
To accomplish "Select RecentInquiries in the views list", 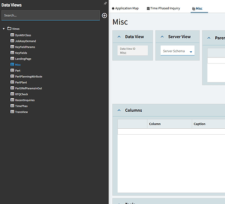I will point(25,100).
